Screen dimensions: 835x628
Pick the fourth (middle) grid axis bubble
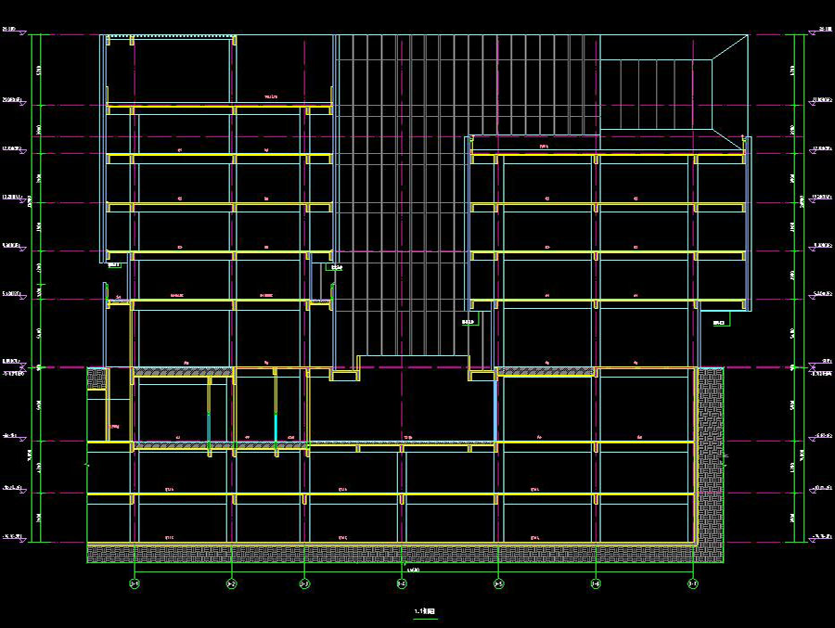coord(402,583)
